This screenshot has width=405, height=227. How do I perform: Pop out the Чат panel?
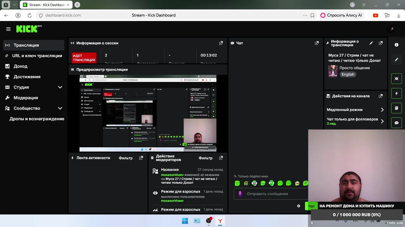point(317,43)
